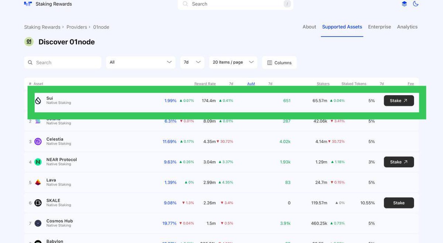Click the Cosmos Hub logo
The width and height of the screenshot is (443, 243).
pos(38,223)
